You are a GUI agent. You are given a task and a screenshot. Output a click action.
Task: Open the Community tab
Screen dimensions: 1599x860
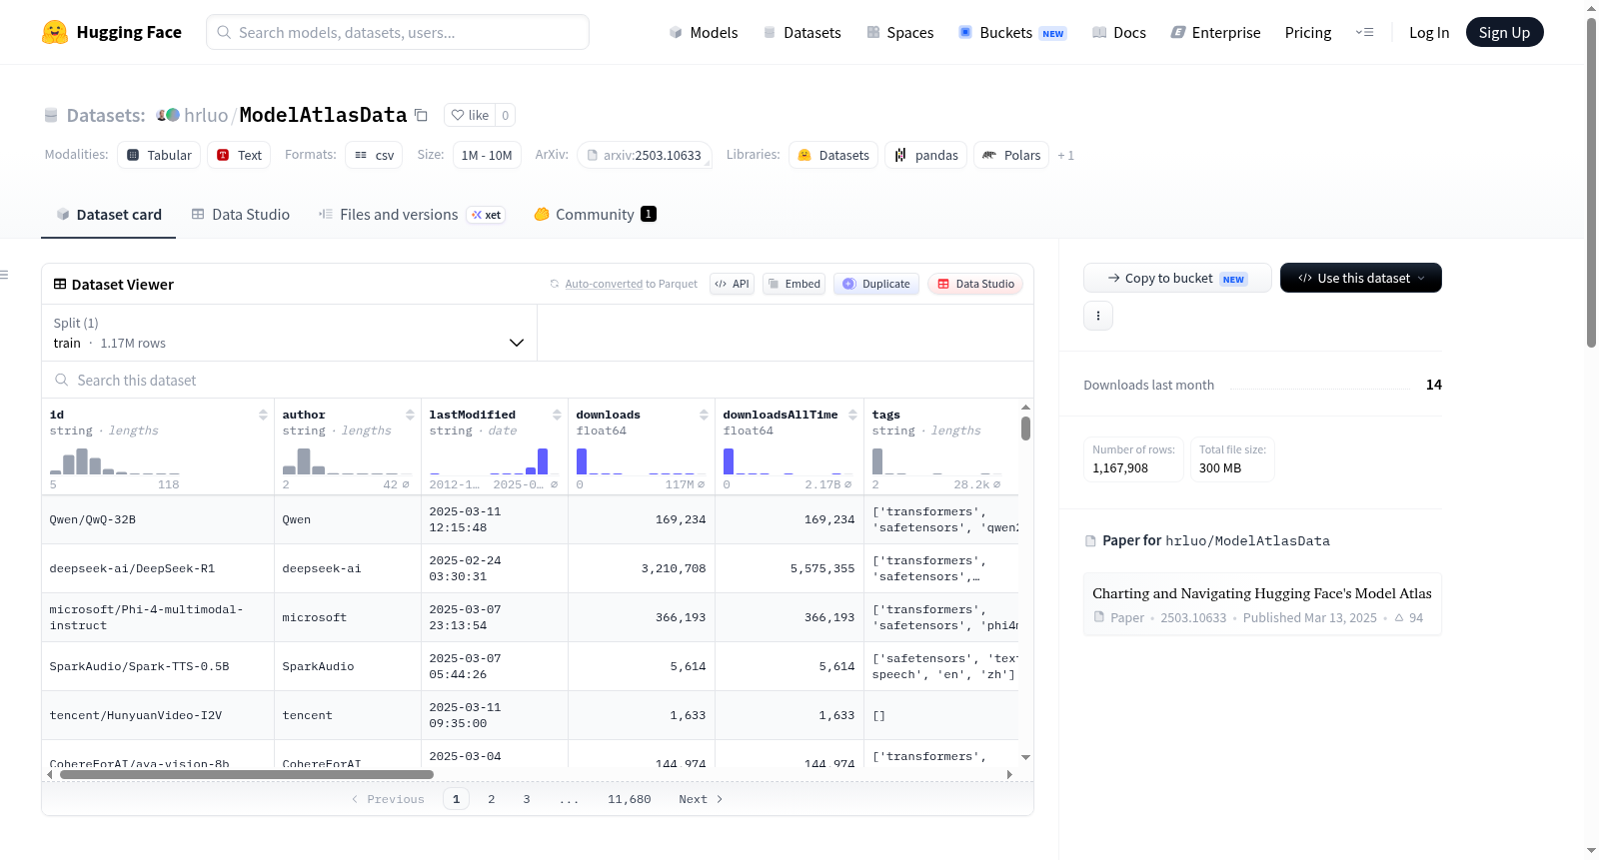click(595, 215)
